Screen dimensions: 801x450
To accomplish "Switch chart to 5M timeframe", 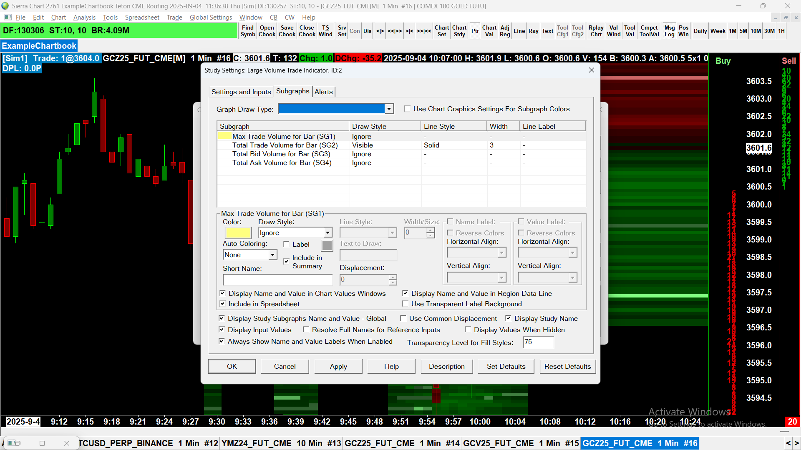I will point(743,31).
